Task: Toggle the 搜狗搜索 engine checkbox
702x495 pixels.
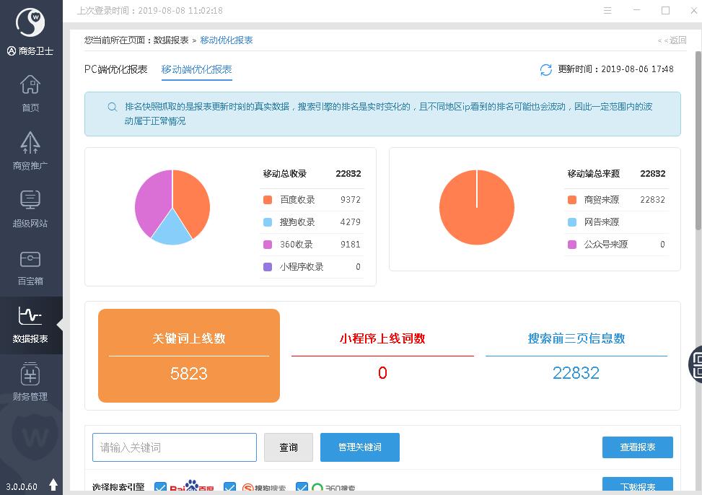Action: coord(229,489)
